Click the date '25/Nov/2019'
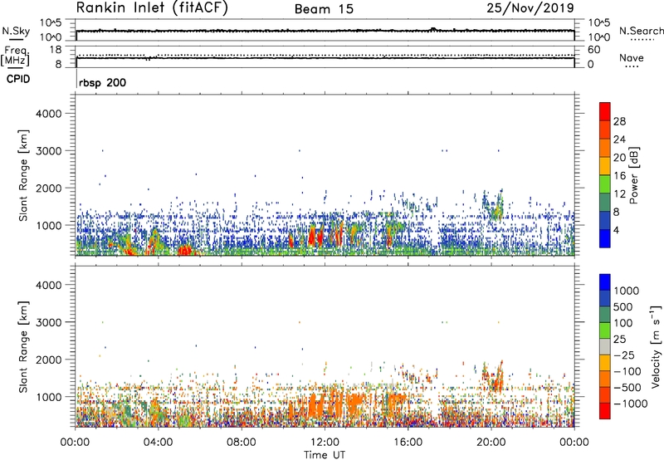Screen dimensions: 664x460 click(x=530, y=7)
